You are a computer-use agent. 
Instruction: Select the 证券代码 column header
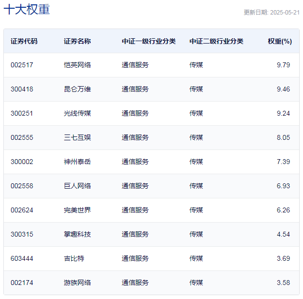tap(24, 41)
